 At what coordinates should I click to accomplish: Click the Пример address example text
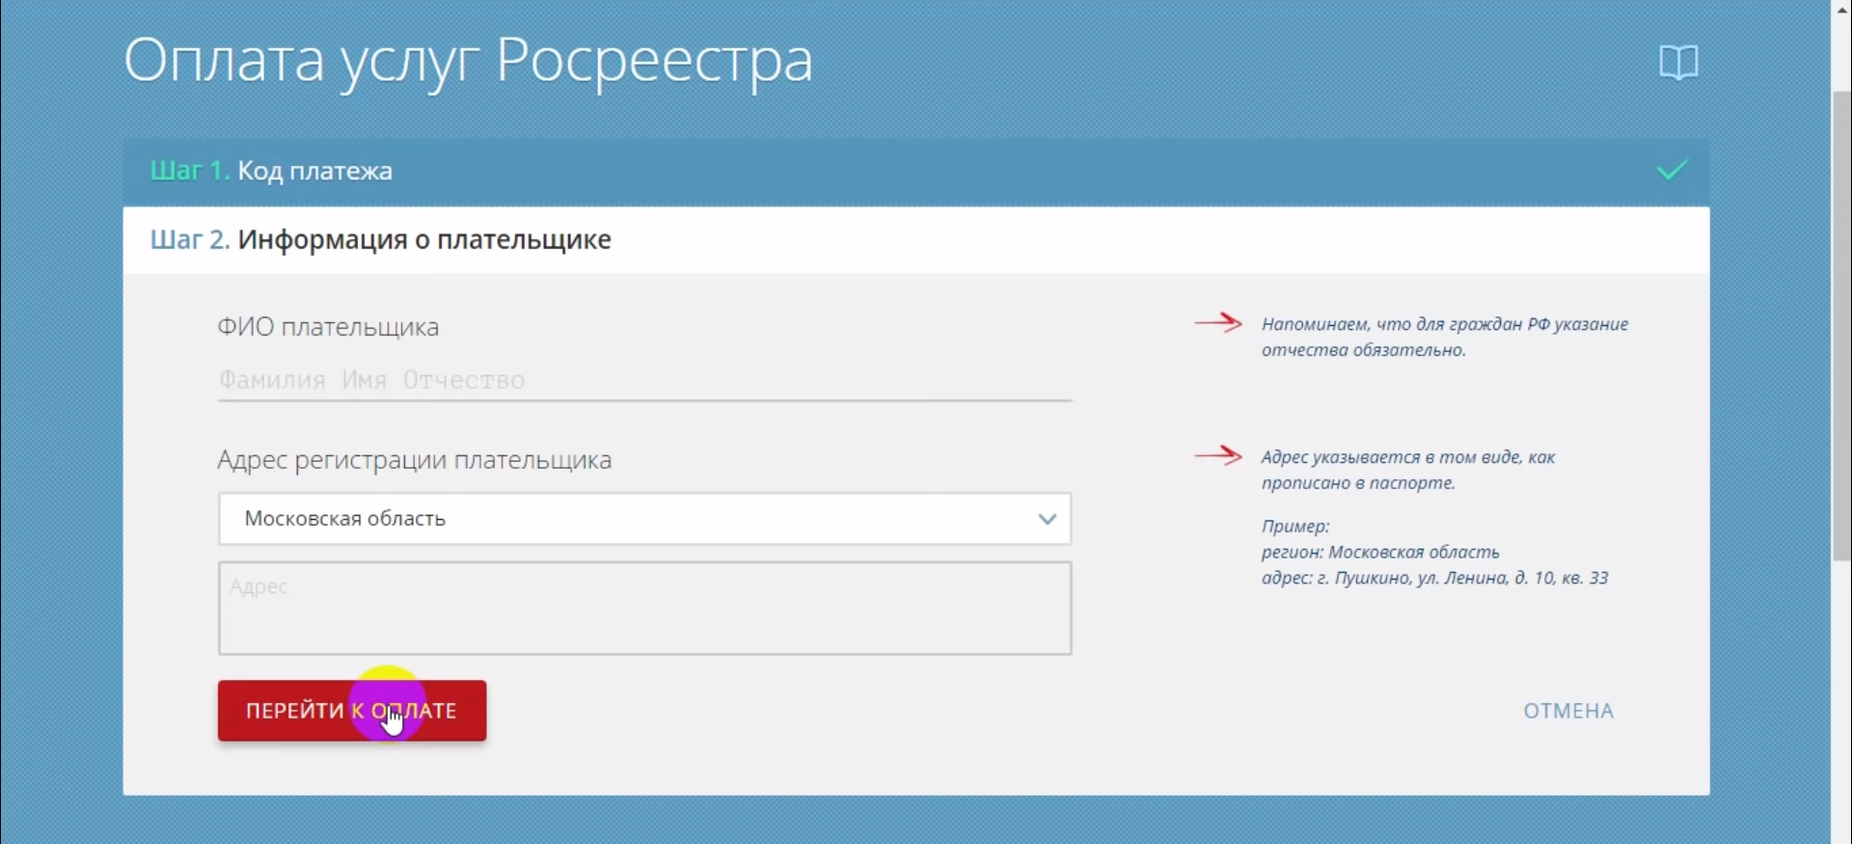click(x=1433, y=553)
